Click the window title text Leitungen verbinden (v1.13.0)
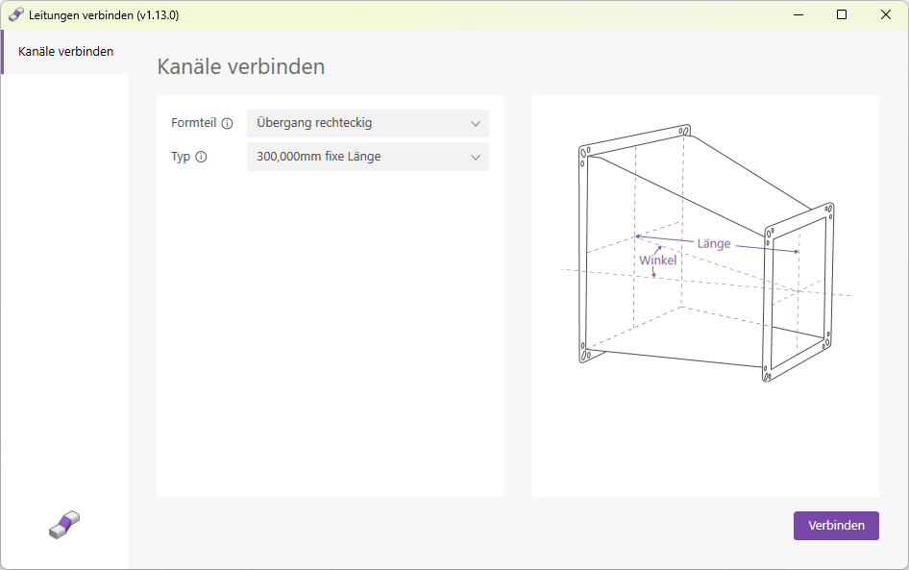Viewport: 909px width, 570px height. (104, 15)
